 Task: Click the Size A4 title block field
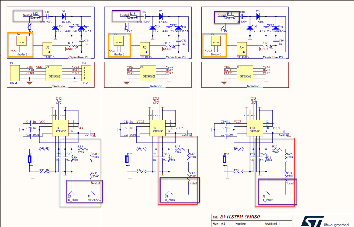223,224
